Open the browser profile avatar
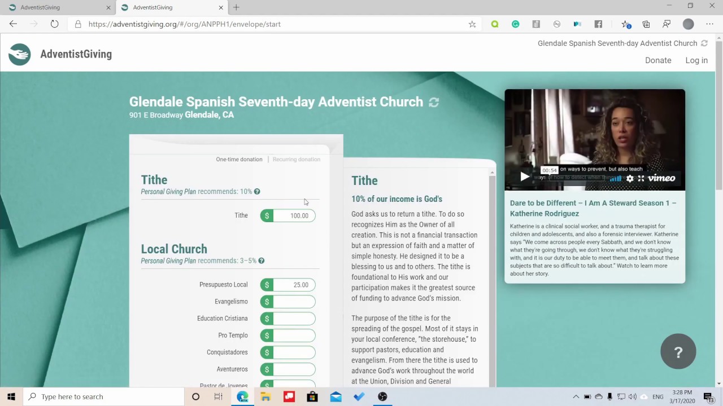Viewport: 723px width, 406px height. click(688, 24)
